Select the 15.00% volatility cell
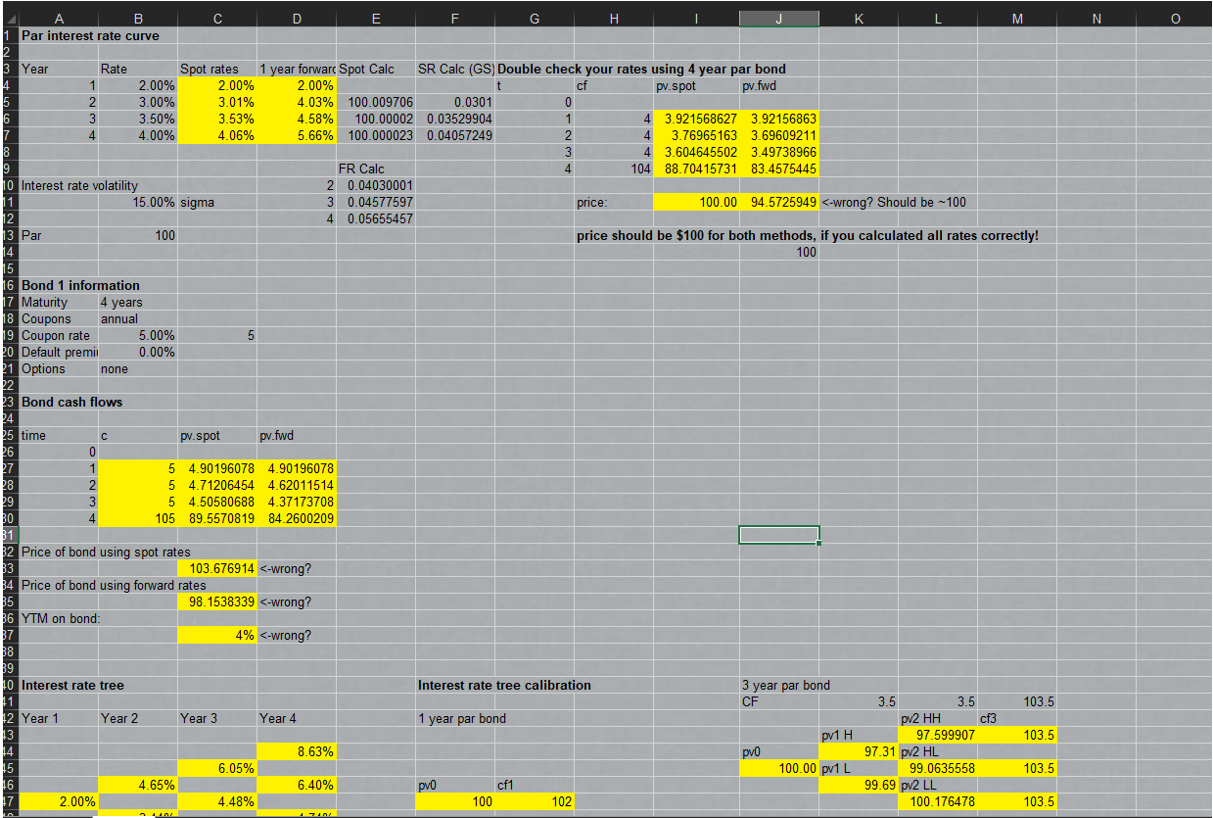Viewport: 1213px width, 818px height. [138, 202]
